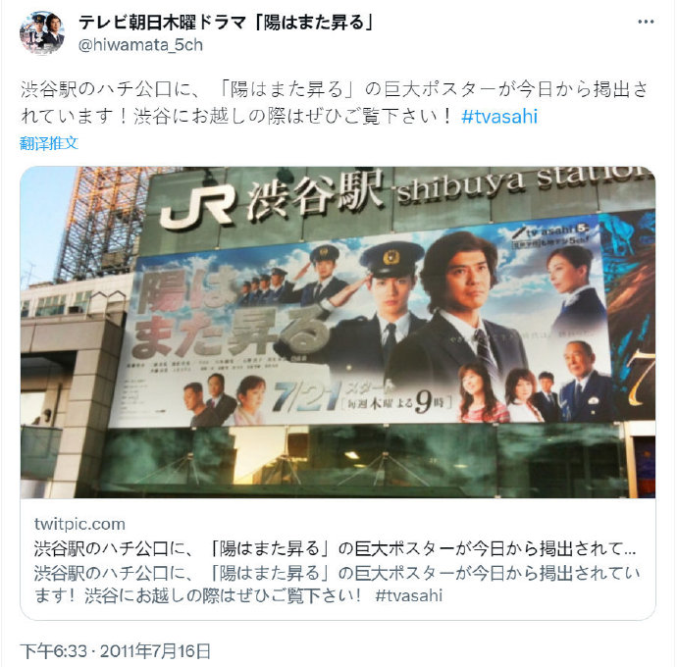Open the blue #tvasahi hashtag
677x667 pixels.
(x=499, y=117)
